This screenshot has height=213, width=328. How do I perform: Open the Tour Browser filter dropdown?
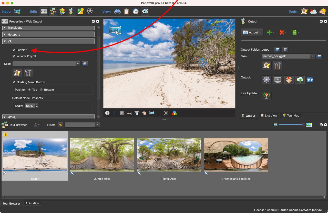(97, 125)
